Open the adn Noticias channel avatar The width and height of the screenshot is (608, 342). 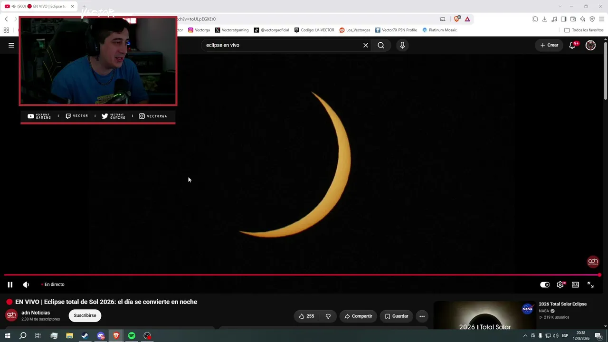(11, 315)
